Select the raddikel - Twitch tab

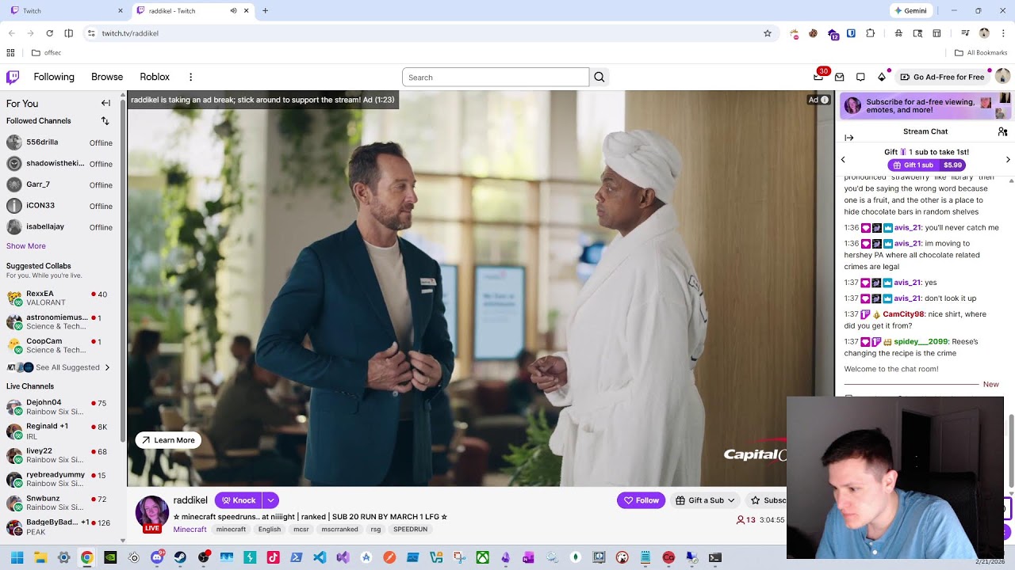(193, 11)
